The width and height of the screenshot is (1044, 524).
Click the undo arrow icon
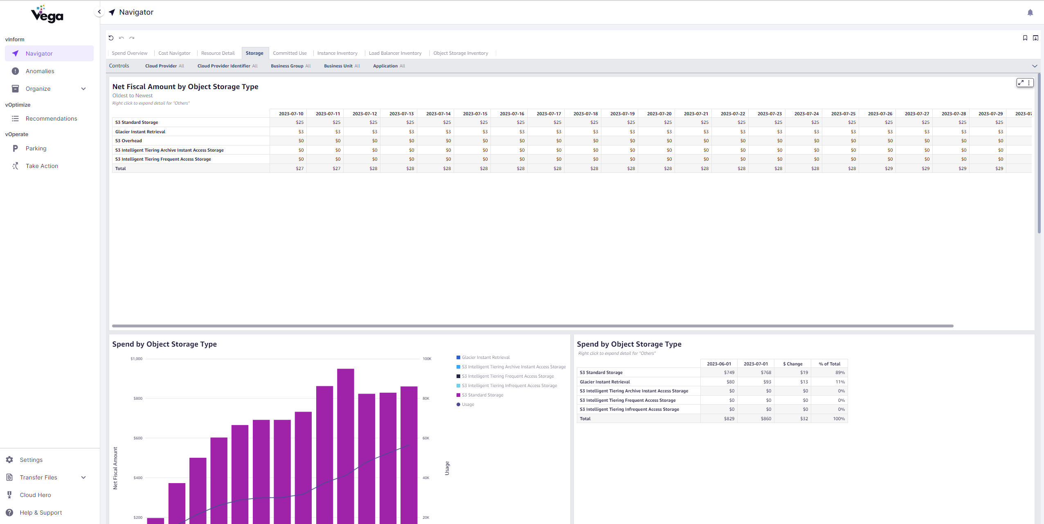[x=122, y=38]
